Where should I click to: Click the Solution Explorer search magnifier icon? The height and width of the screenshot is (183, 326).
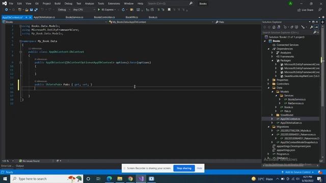pos(315,33)
